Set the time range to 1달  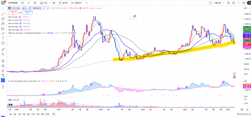coord(19,114)
